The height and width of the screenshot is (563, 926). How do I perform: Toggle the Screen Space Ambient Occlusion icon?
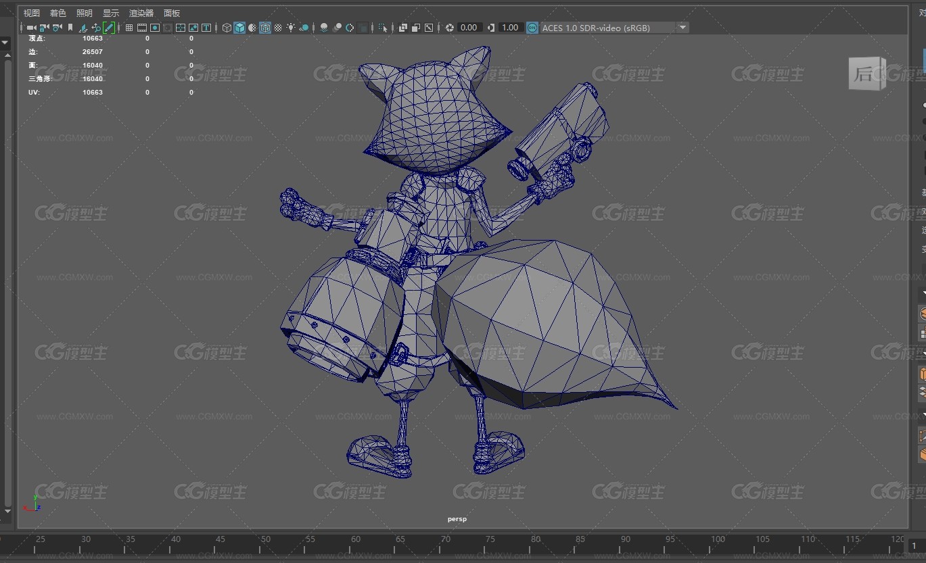click(x=324, y=28)
